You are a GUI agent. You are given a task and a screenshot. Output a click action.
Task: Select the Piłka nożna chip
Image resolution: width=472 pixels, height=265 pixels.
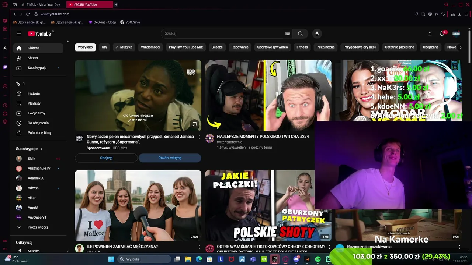pos(326,47)
